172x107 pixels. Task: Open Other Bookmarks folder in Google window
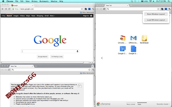pyautogui.click(x=87, y=12)
